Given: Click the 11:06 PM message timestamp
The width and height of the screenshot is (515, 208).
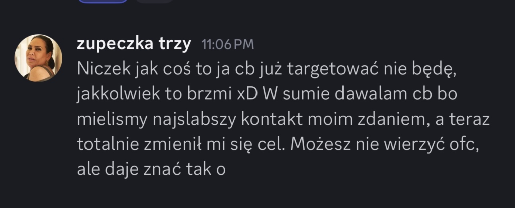Looking at the screenshot, I should [x=228, y=44].
